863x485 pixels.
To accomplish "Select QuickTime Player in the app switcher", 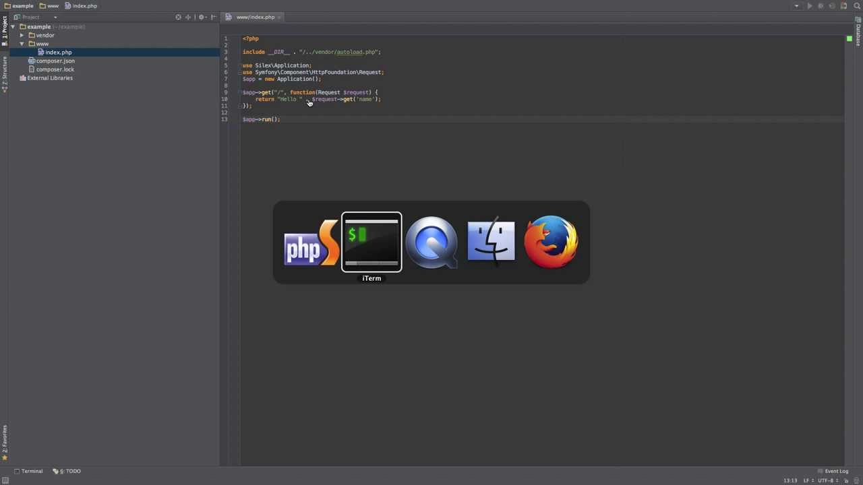I will [431, 243].
